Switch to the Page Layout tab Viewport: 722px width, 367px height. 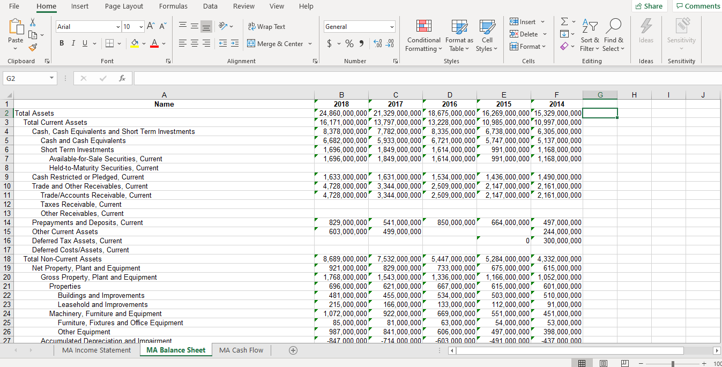(124, 6)
